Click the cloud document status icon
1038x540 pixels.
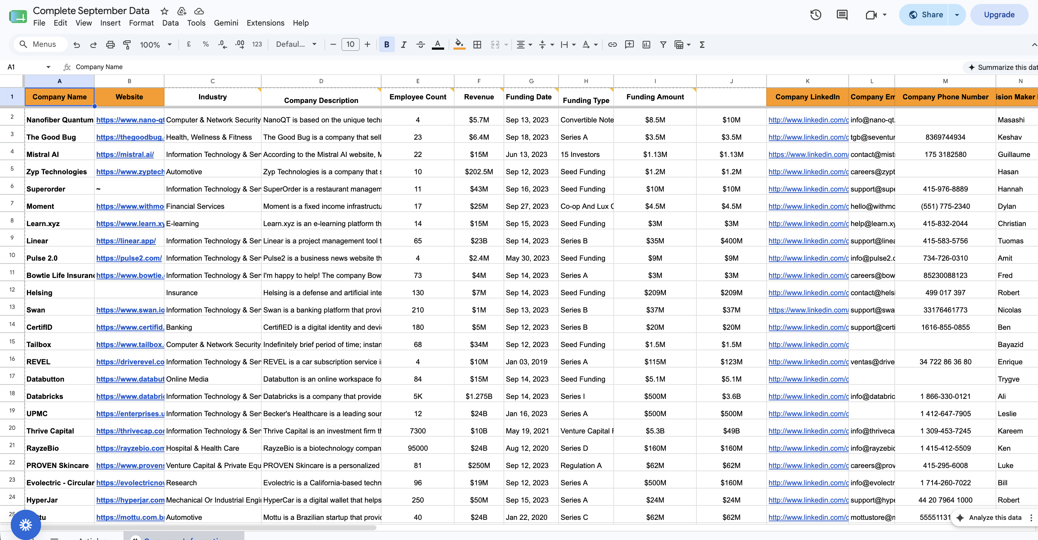pos(199,11)
